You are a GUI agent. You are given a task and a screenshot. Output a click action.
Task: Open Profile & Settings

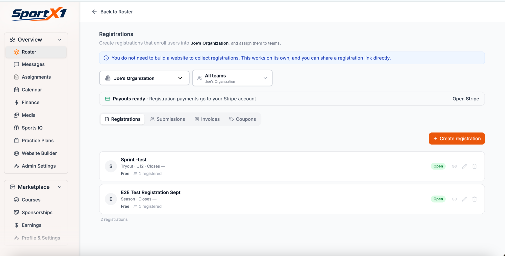point(36,238)
